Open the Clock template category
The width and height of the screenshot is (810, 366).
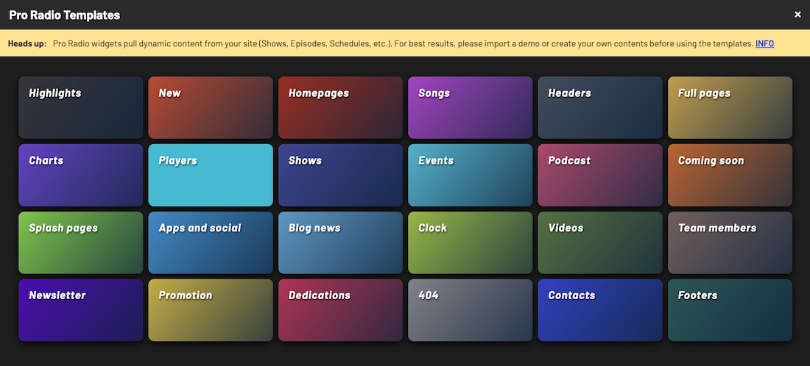[x=470, y=243]
